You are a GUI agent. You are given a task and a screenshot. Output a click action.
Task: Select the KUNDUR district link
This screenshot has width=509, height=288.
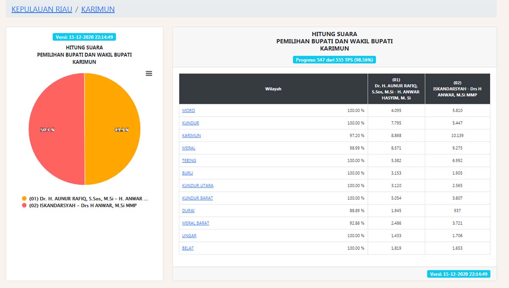pos(190,123)
